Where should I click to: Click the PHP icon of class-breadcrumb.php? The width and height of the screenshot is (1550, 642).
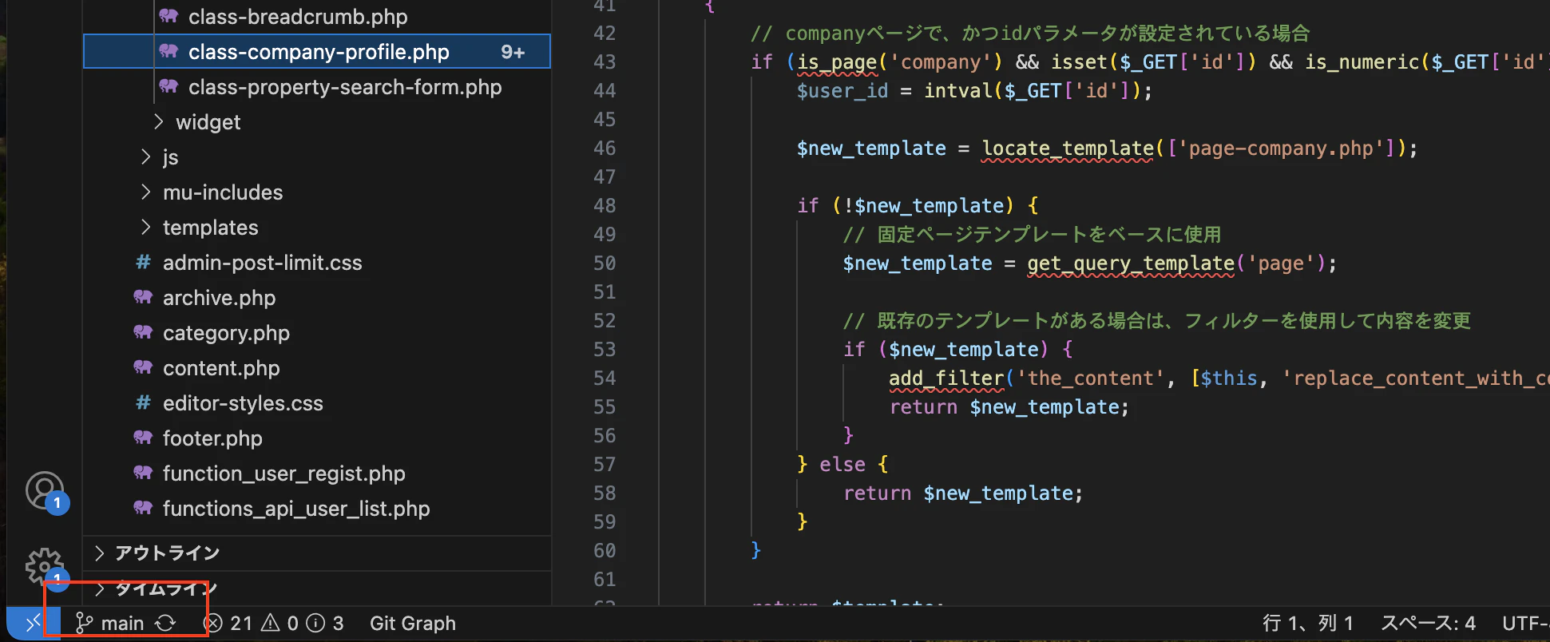coord(168,17)
